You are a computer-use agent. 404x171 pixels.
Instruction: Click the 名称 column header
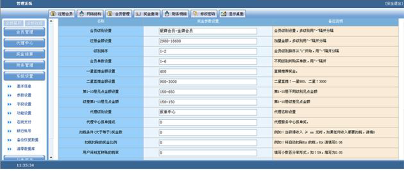pos(101,22)
